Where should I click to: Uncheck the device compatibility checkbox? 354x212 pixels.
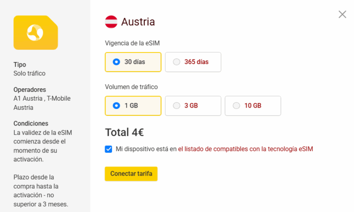click(x=108, y=149)
